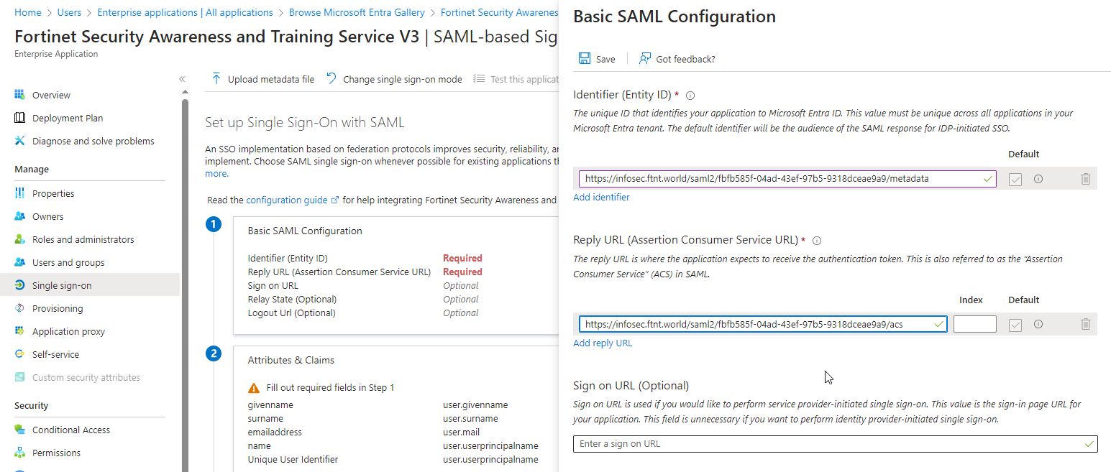This screenshot has height=472, width=1111.
Task: Click Got feedback? button
Action: (677, 59)
